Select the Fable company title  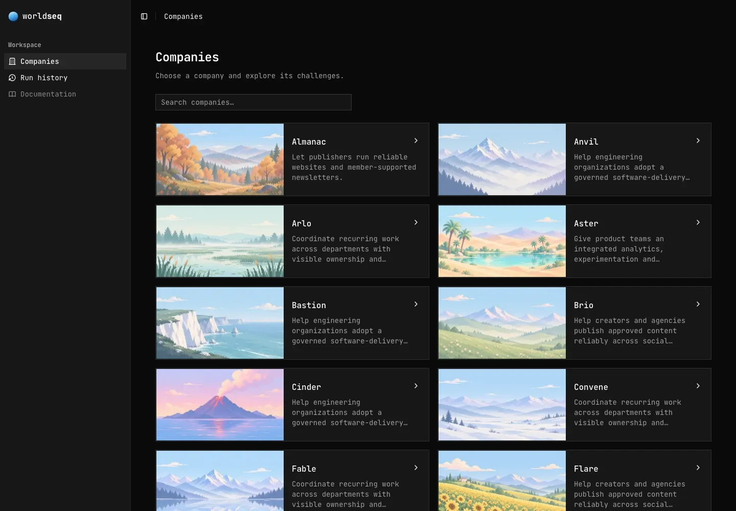[x=304, y=469]
